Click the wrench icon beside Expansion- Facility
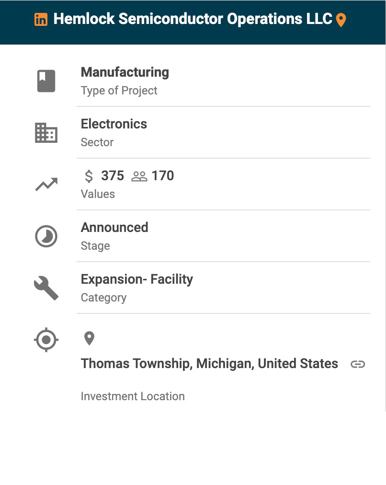The width and height of the screenshot is (386, 485). coord(46,289)
